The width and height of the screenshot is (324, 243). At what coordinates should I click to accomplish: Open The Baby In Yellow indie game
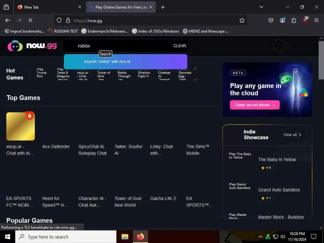(277, 159)
